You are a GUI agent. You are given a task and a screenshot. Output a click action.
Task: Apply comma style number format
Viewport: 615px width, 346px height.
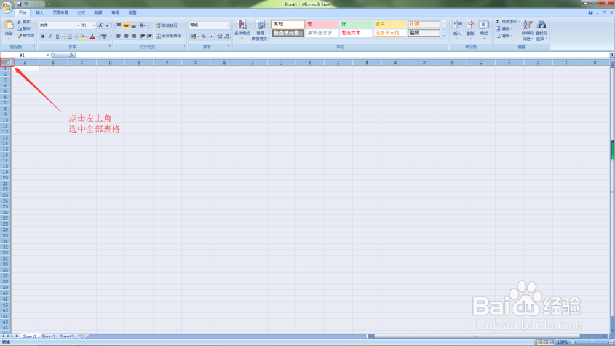point(211,36)
